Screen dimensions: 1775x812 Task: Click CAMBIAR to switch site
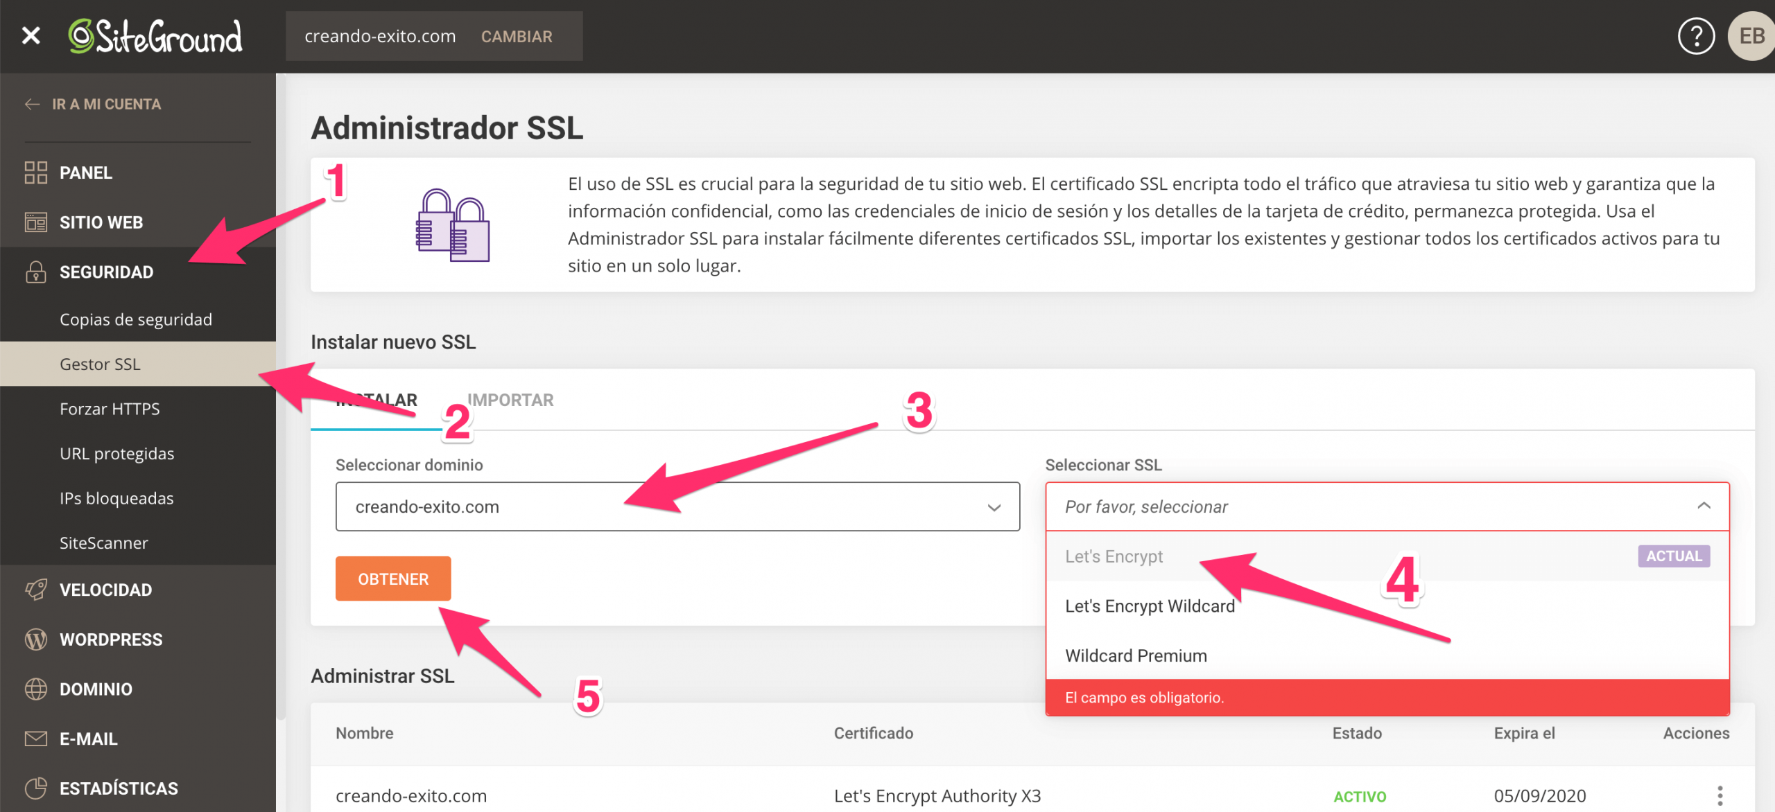click(x=517, y=36)
